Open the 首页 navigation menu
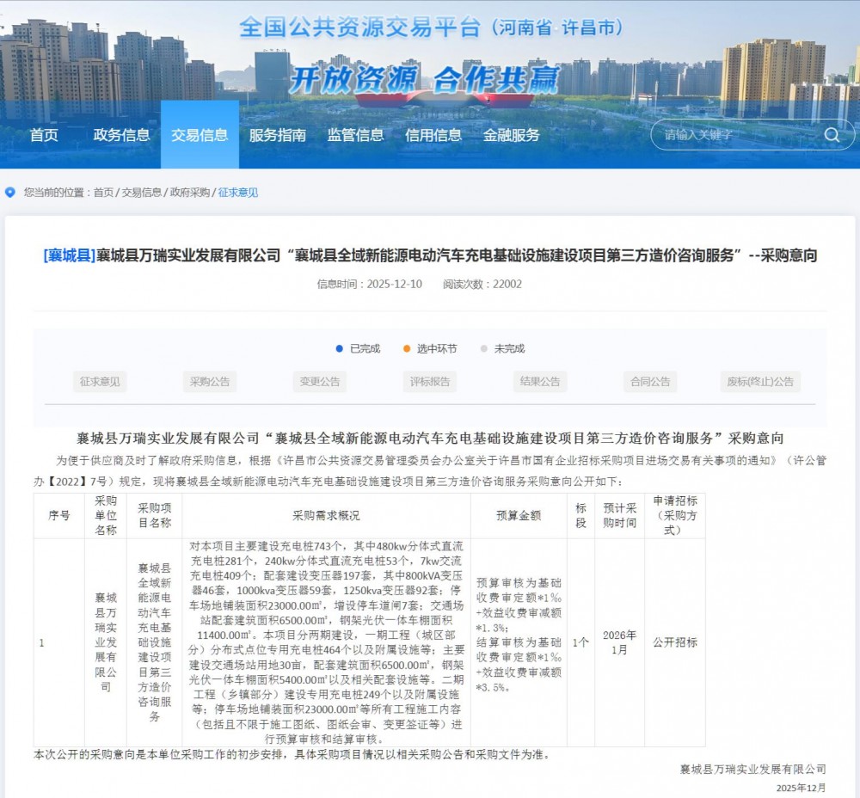The image size is (860, 798). (44, 135)
